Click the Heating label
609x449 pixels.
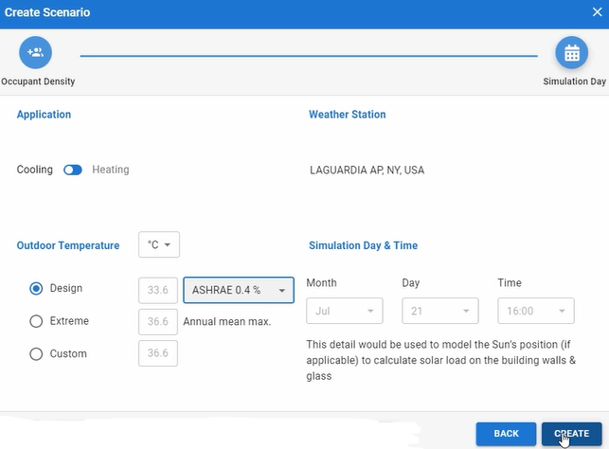[111, 171]
